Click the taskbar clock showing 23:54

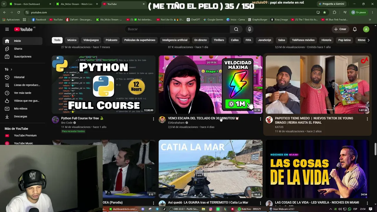click(363, 209)
